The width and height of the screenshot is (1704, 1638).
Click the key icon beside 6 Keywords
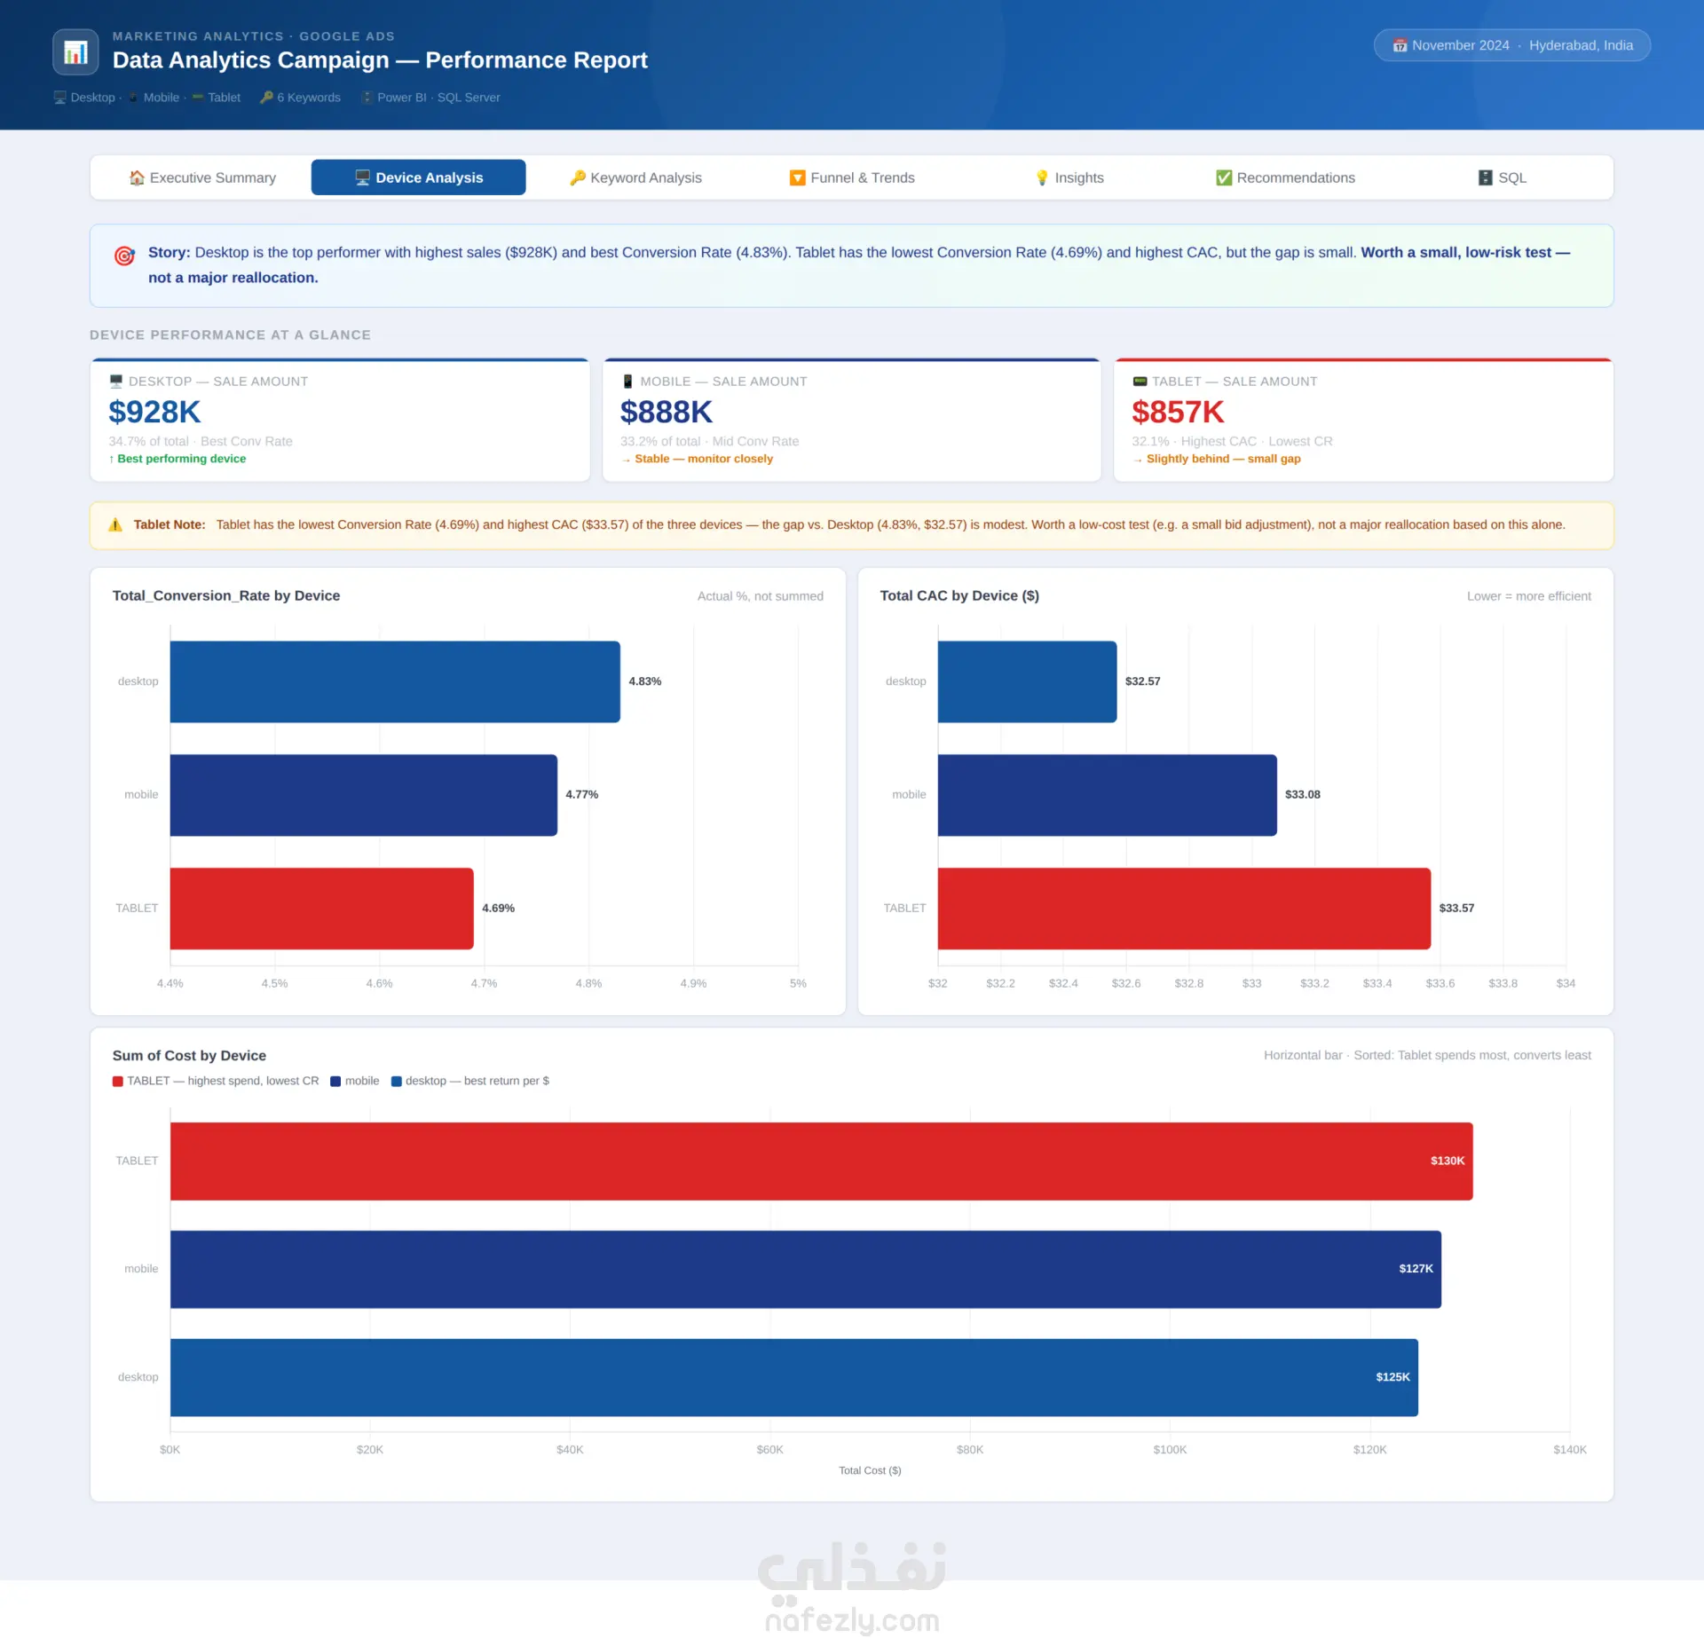coord(266,98)
